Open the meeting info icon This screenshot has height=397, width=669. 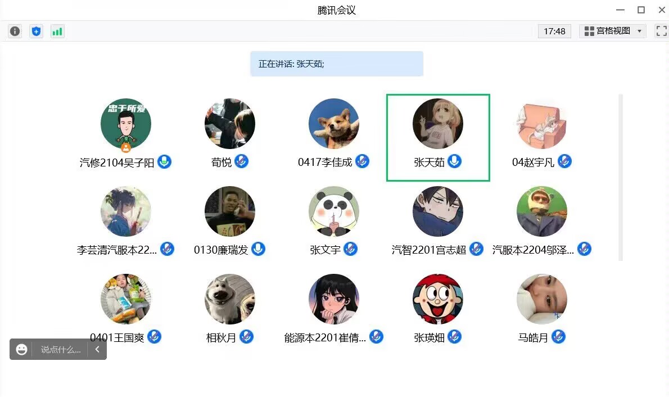pyautogui.click(x=15, y=31)
